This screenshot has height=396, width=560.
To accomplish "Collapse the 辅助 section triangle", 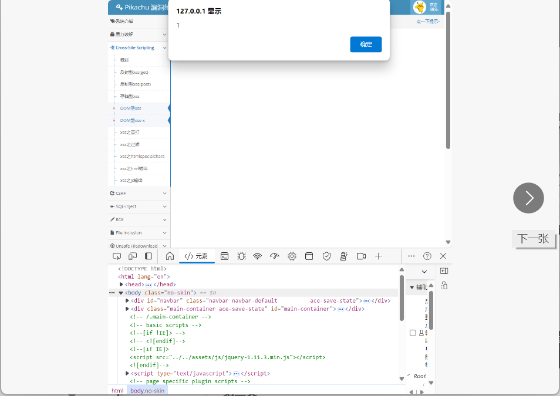I will pyautogui.click(x=412, y=287).
